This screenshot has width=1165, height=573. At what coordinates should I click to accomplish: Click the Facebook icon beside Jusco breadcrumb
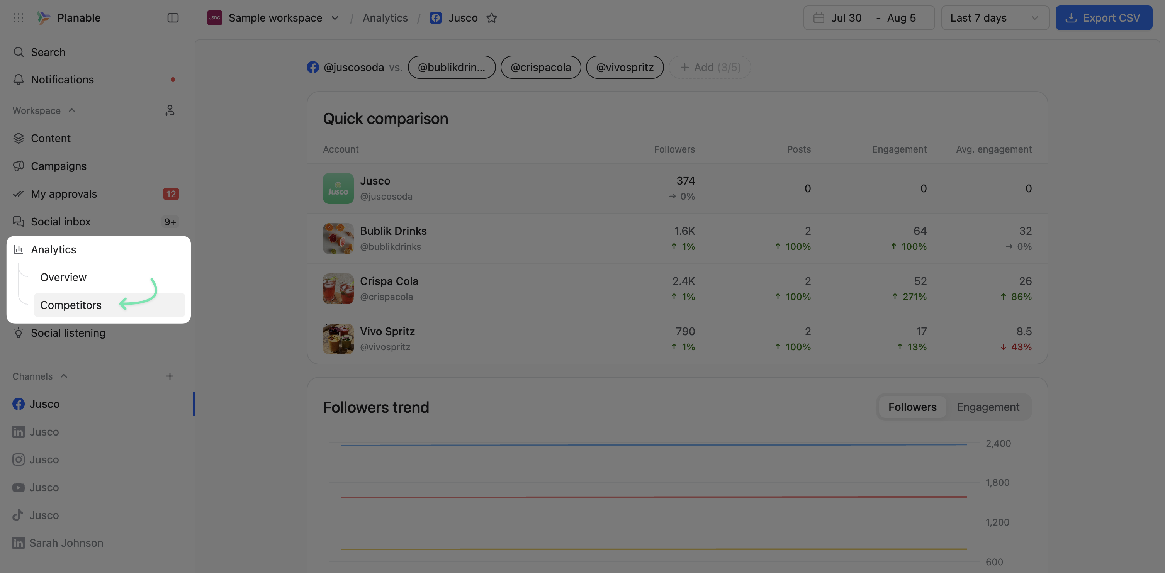click(435, 18)
